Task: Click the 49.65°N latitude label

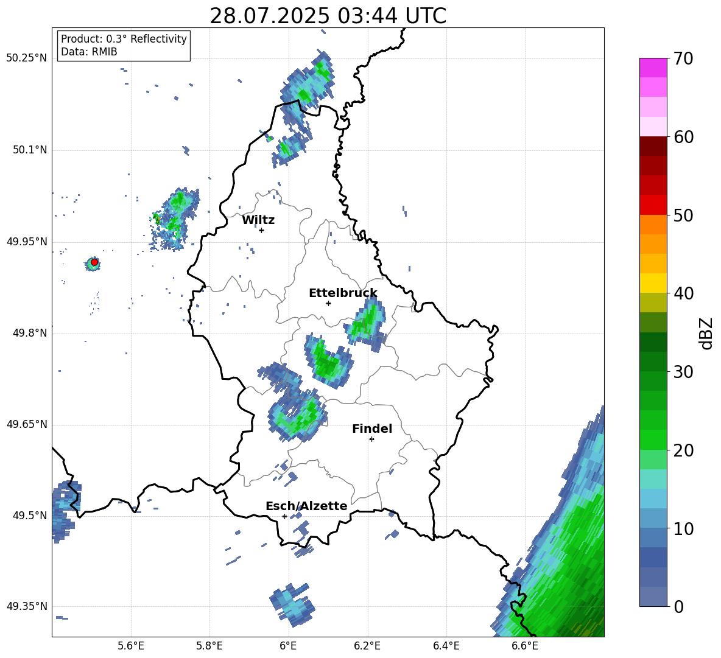Action: (27, 424)
